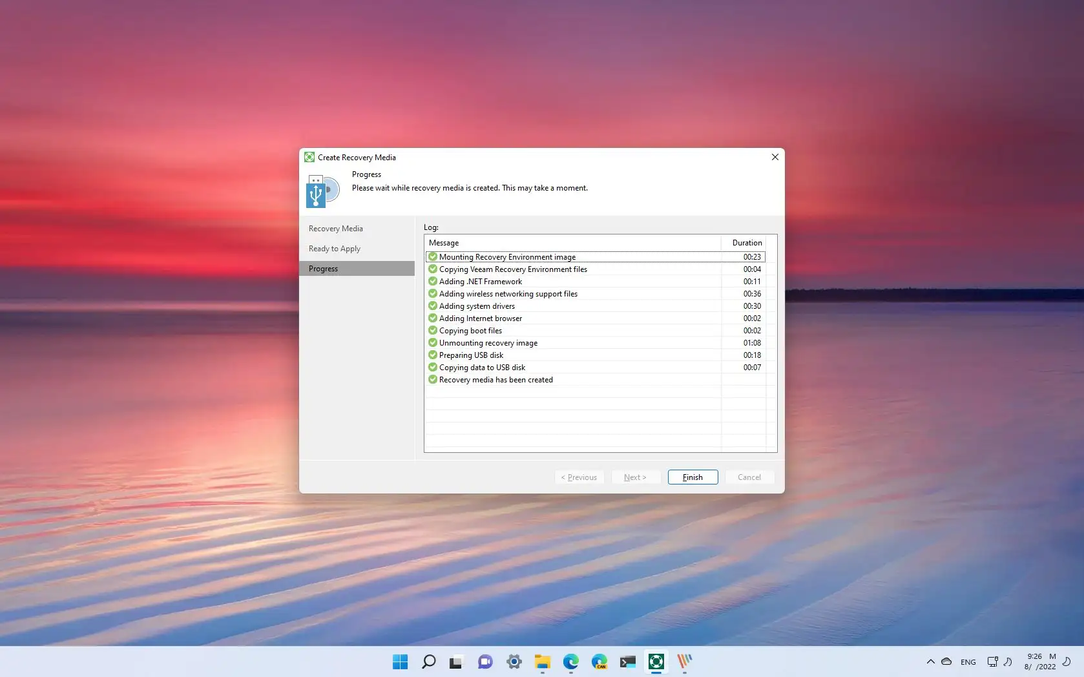1084x677 pixels.
Task: Select the Recovery Media wizard step
Action: 335,228
